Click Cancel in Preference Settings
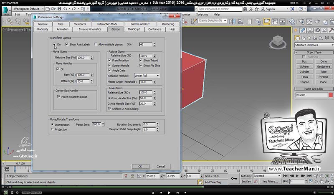This screenshot has width=334, height=195. click(x=161, y=167)
